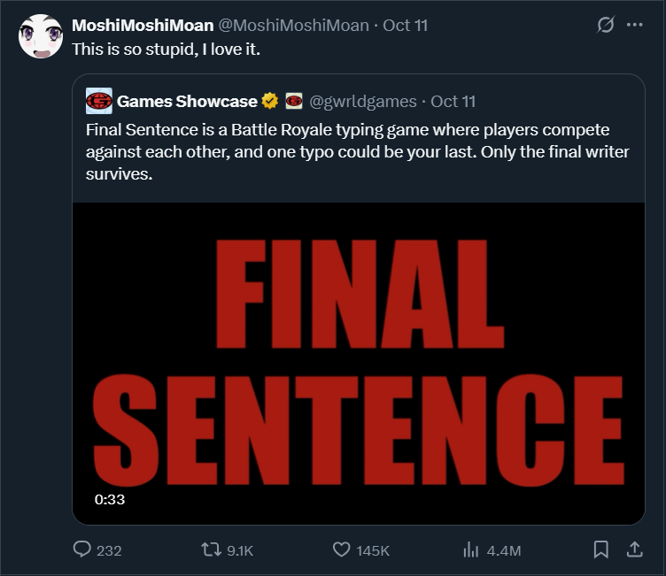Open the three-dot More options menu

[x=634, y=26]
